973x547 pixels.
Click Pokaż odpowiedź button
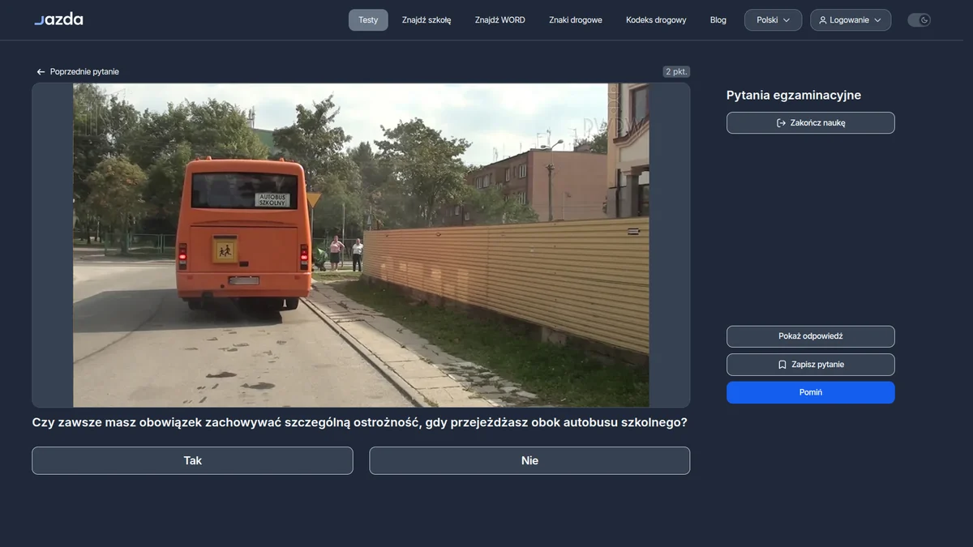[811, 336]
